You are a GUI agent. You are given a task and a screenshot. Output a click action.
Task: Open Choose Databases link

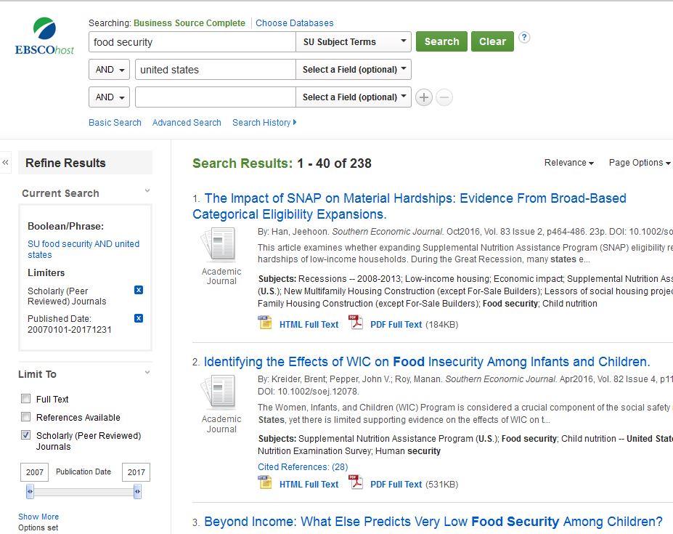click(295, 23)
